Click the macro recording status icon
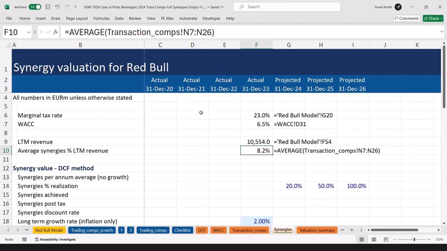This screenshot has height=251, width=447. click(24, 239)
